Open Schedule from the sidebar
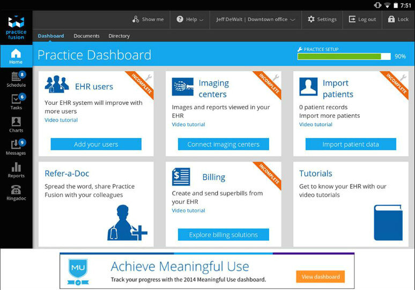The height and width of the screenshot is (290, 415). (x=16, y=79)
